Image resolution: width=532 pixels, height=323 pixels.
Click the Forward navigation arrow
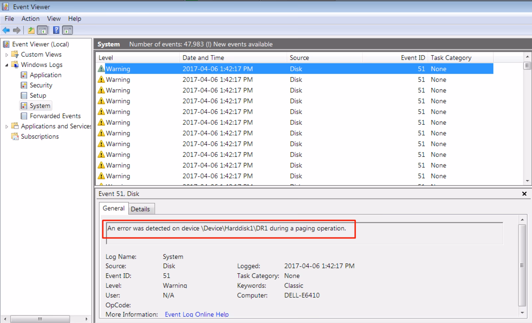[16, 30]
